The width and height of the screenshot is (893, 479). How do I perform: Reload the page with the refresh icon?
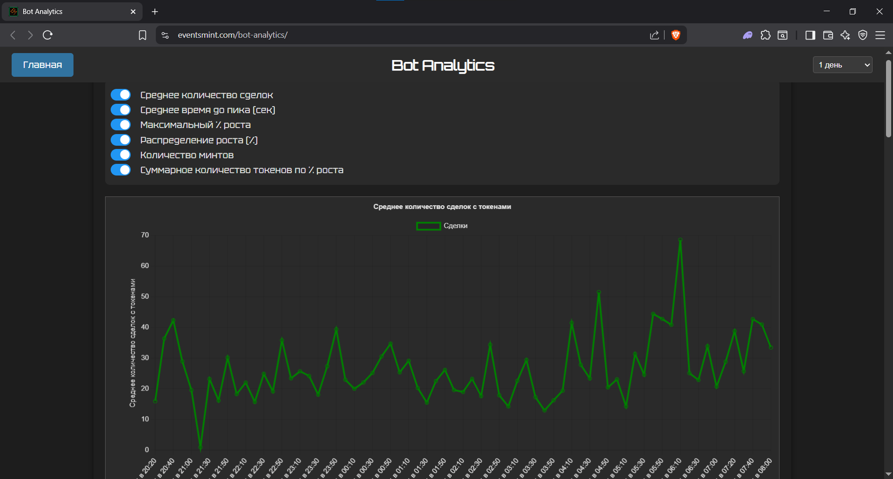[x=47, y=35]
